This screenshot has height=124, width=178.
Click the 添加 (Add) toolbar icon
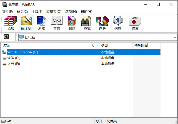[11, 21]
